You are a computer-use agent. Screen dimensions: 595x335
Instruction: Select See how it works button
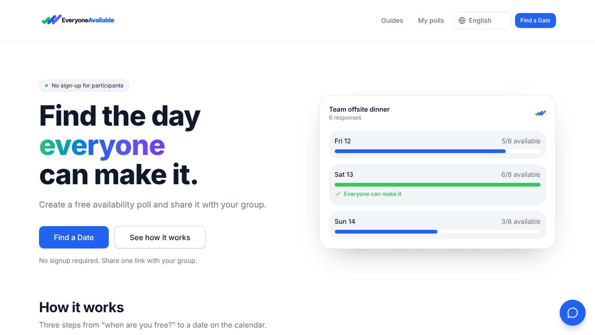160,237
